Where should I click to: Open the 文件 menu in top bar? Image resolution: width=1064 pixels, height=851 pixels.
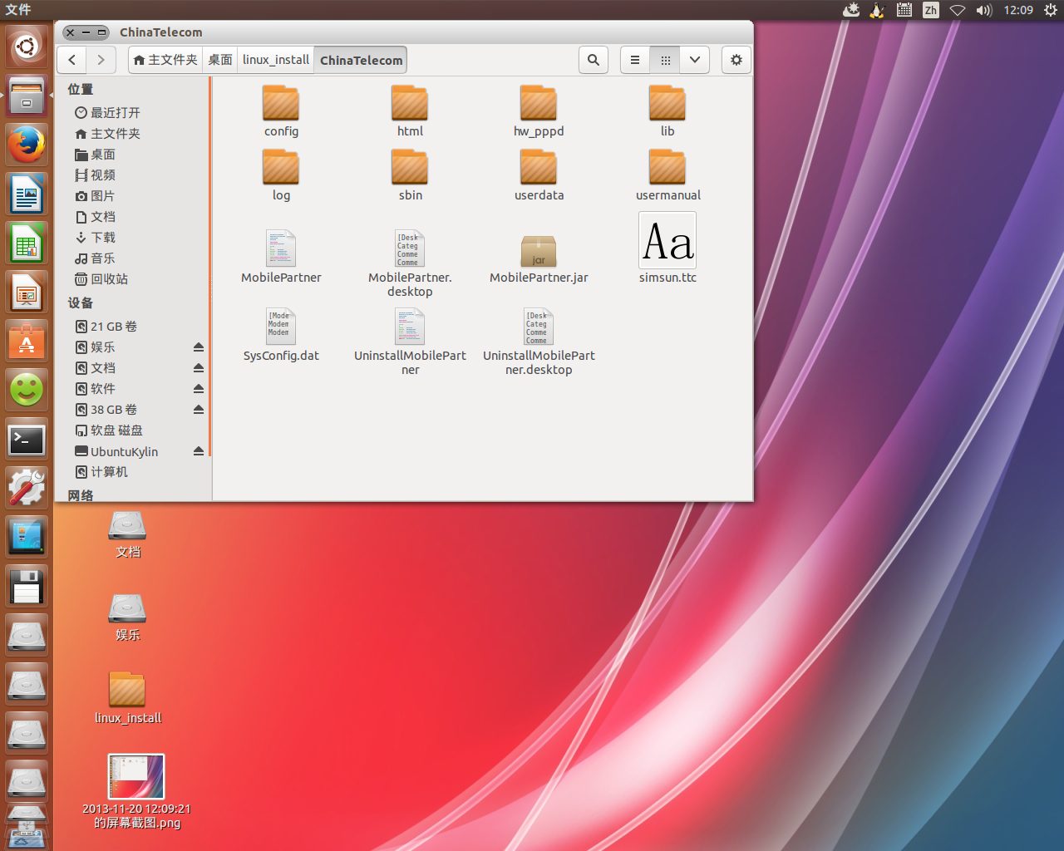(18, 10)
